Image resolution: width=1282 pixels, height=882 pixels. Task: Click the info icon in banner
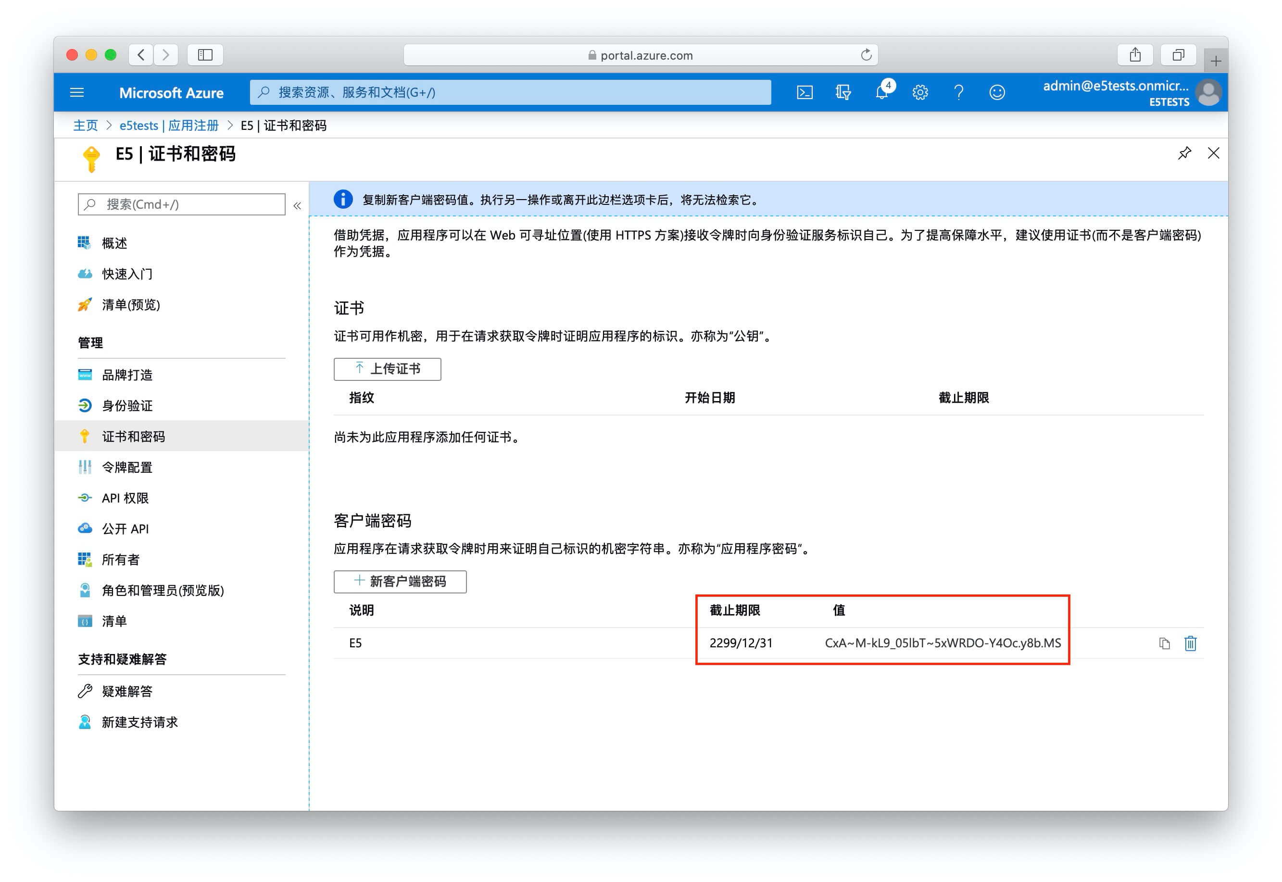[343, 199]
